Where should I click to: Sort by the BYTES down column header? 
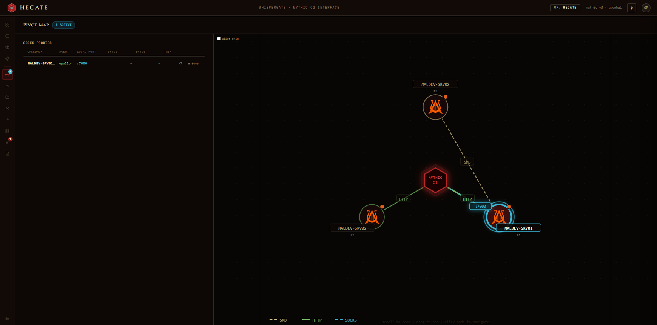click(142, 52)
